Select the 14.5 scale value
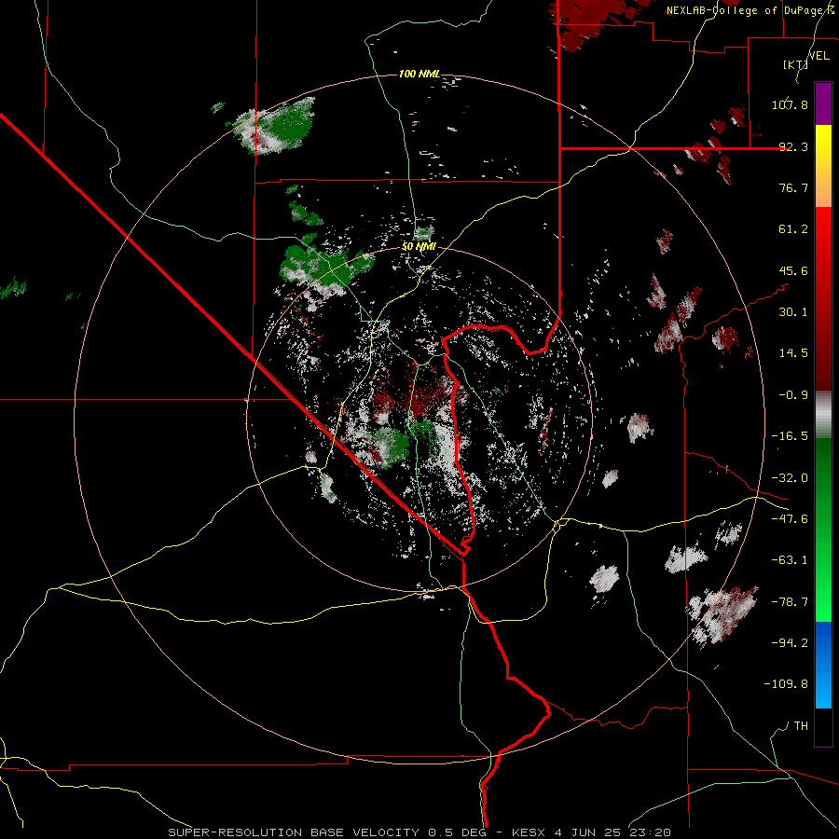839x839 pixels. (793, 352)
